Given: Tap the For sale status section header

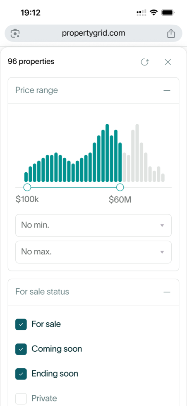Looking at the screenshot, I should (x=93, y=292).
